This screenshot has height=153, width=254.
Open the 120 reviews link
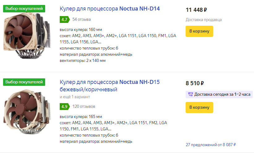tap(84, 107)
